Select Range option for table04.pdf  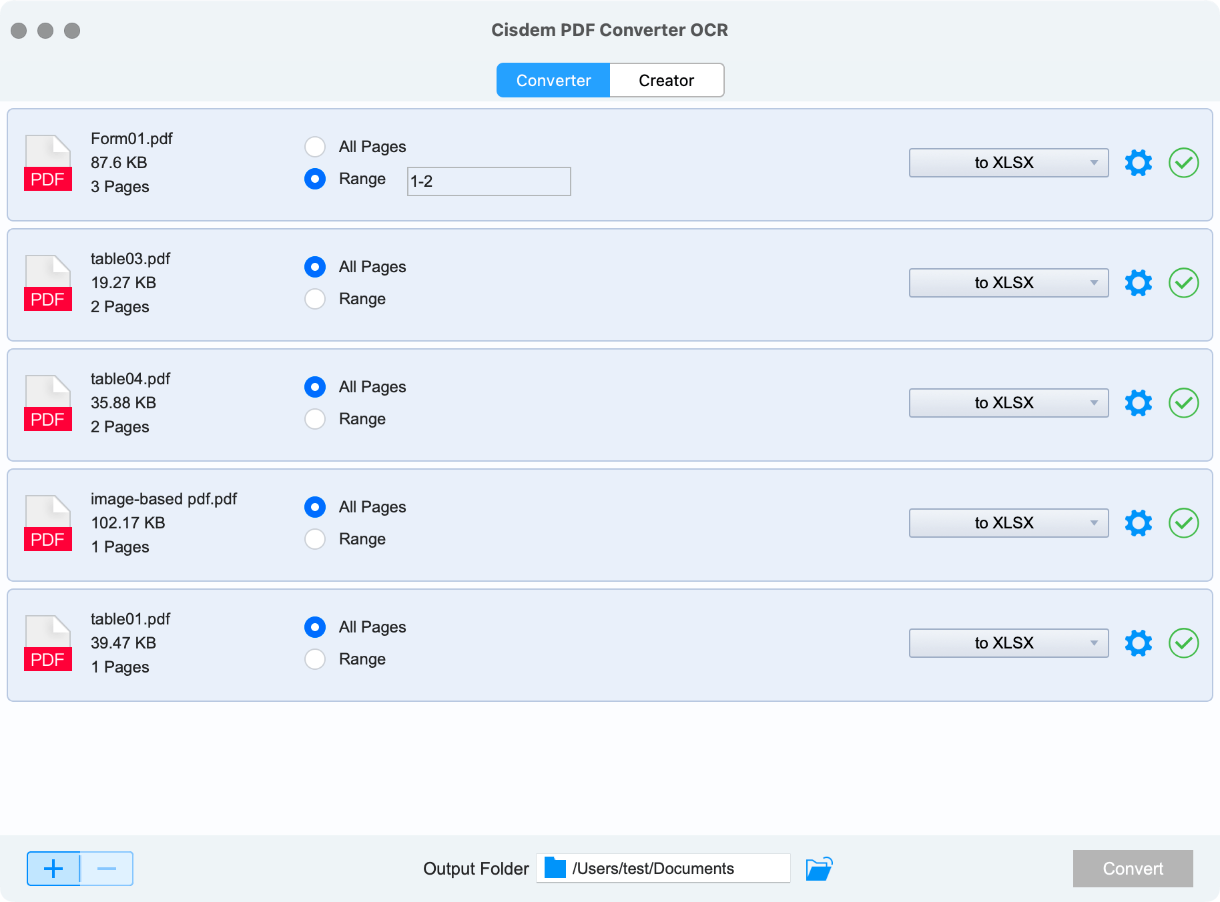coord(315,419)
